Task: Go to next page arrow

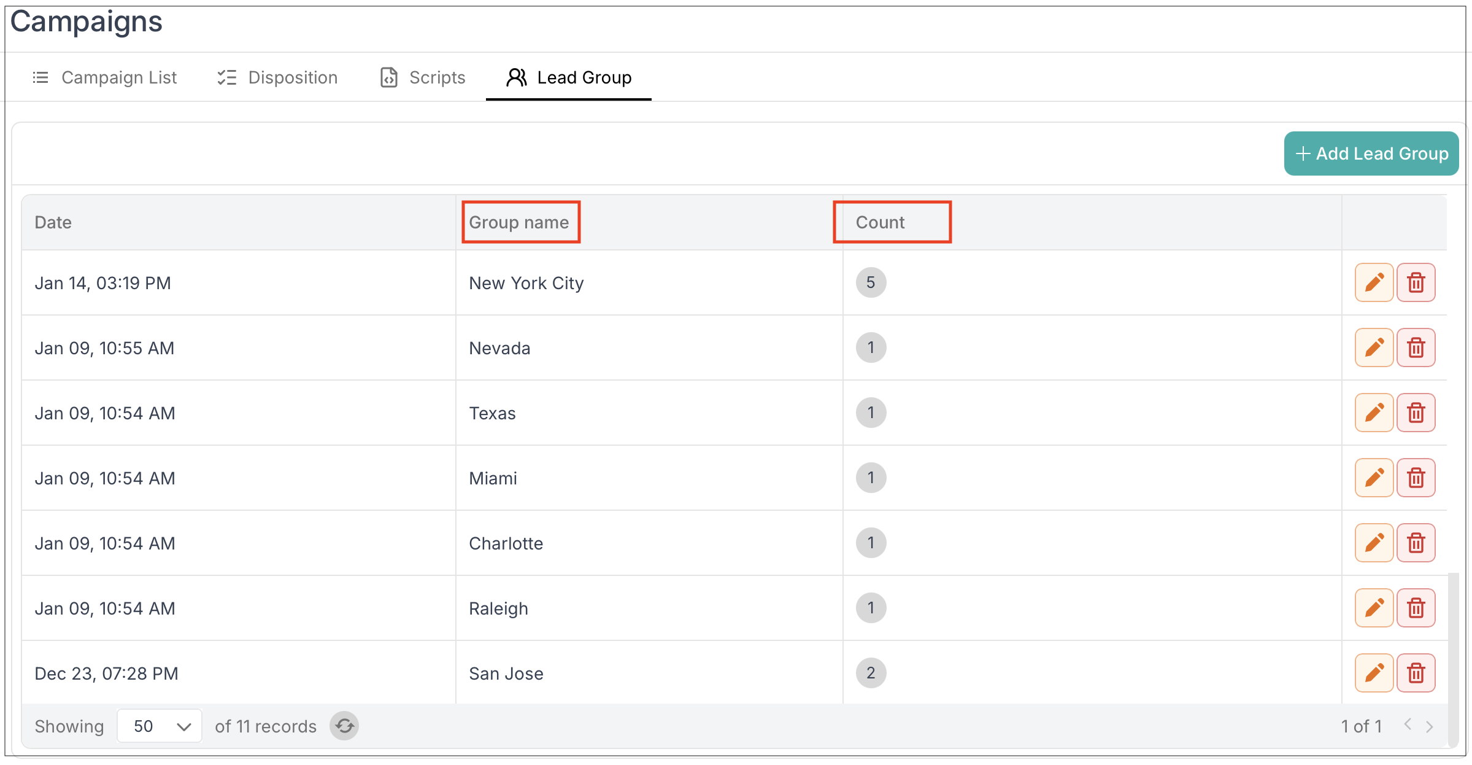Action: (x=1430, y=726)
